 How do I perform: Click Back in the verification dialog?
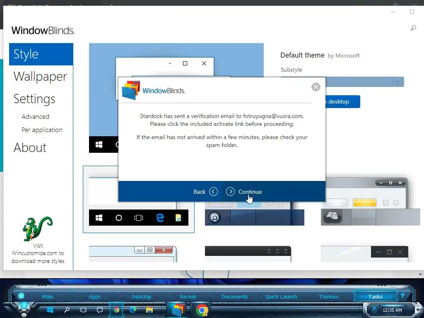[x=205, y=192]
